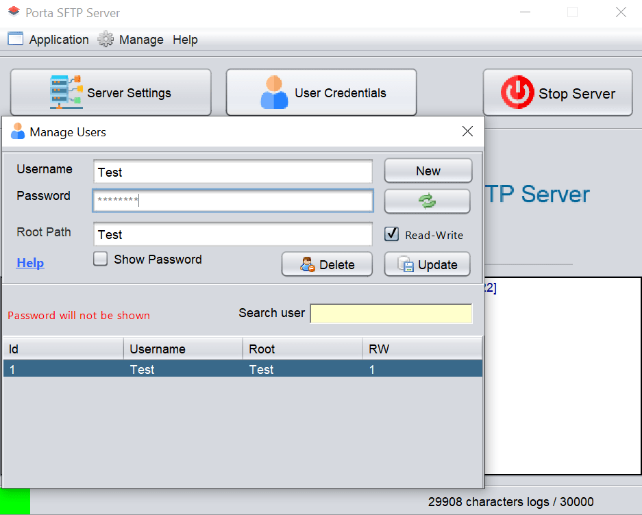642x515 pixels.
Task: Select the Id column header
Action: 64,349
